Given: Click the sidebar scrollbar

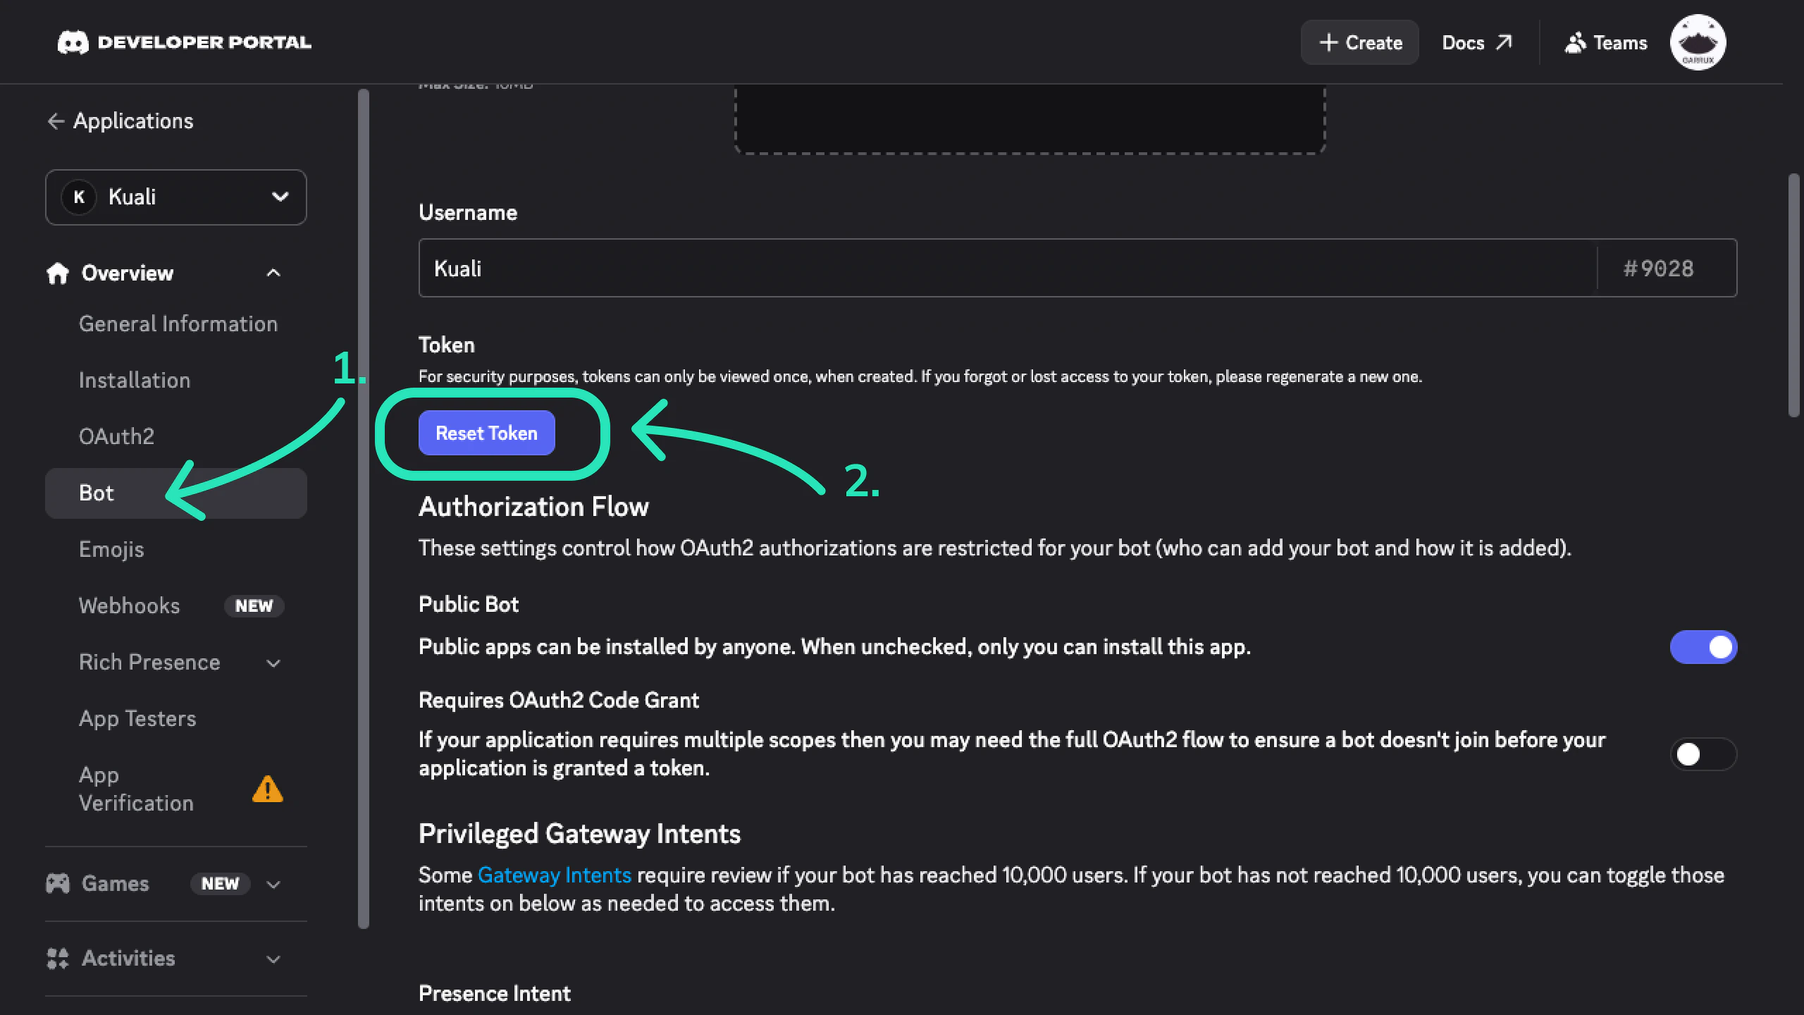Looking at the screenshot, I should (x=364, y=508).
